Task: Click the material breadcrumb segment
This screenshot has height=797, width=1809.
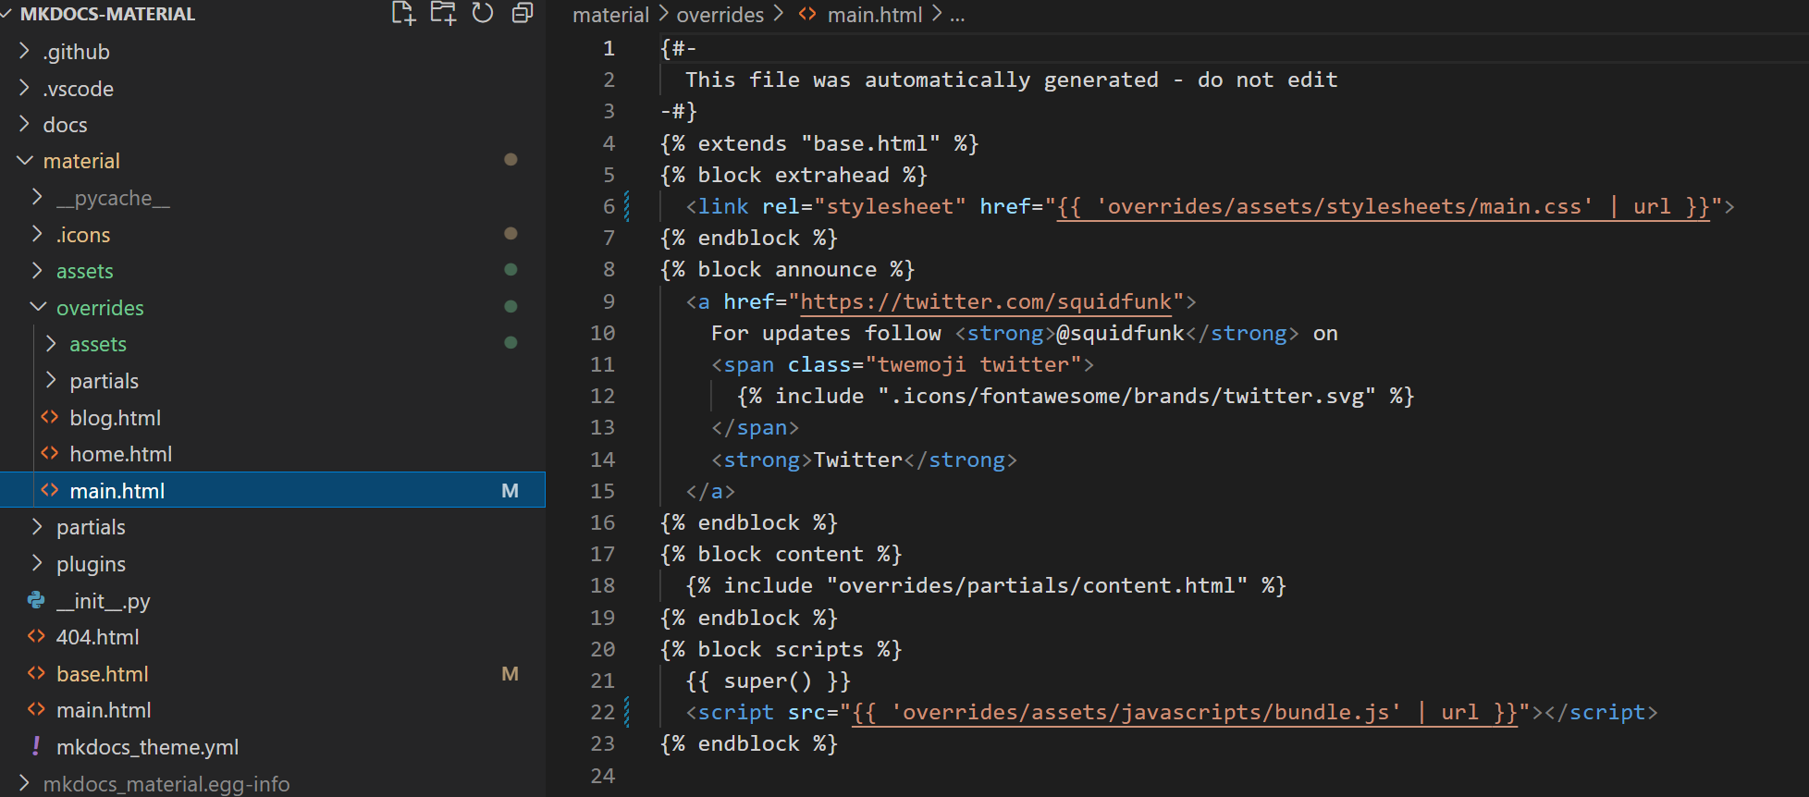Action: pos(610,15)
